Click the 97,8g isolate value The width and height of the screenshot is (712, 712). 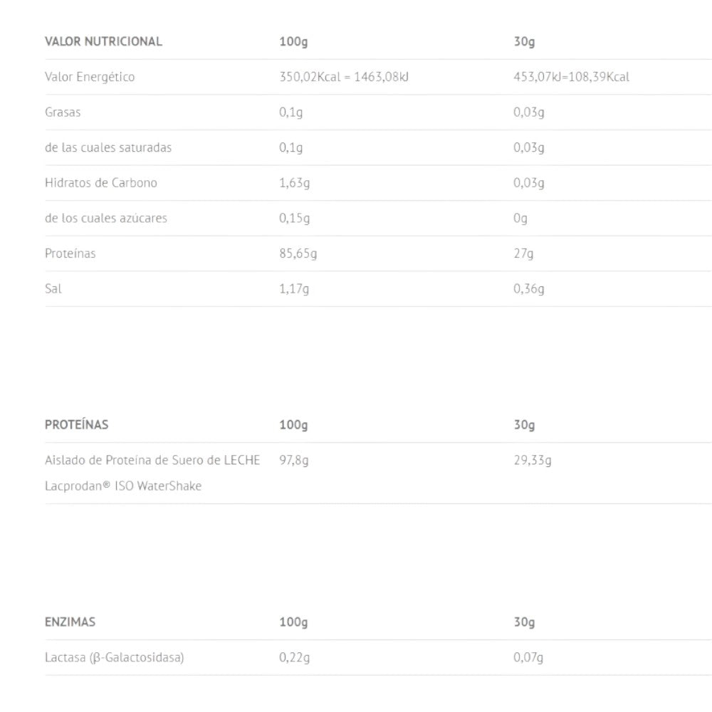tap(294, 461)
